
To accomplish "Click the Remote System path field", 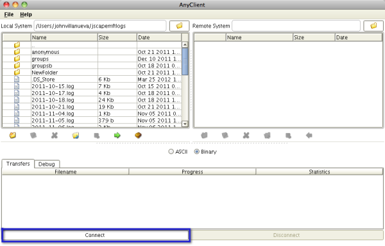I will (296, 26).
